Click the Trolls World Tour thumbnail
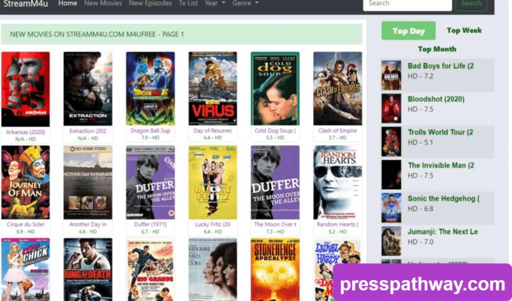This screenshot has height=301, width=512. point(391,141)
